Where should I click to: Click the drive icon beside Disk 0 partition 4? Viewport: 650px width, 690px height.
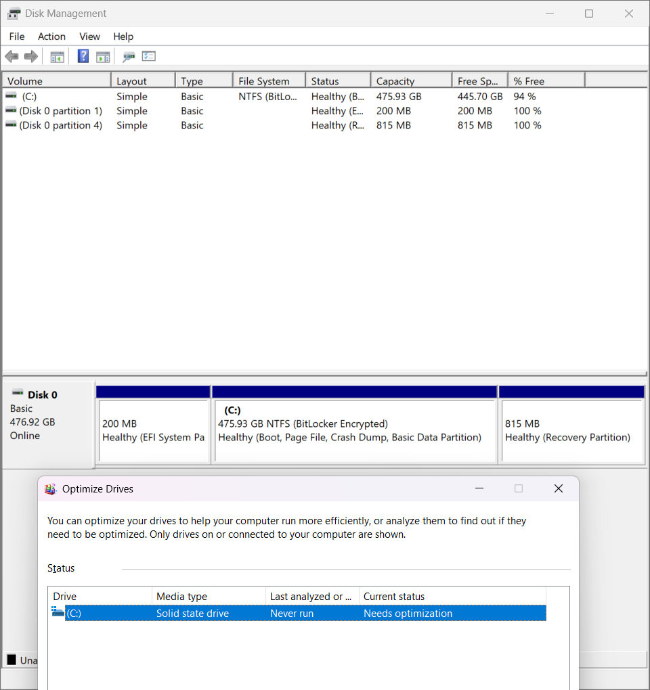click(11, 124)
